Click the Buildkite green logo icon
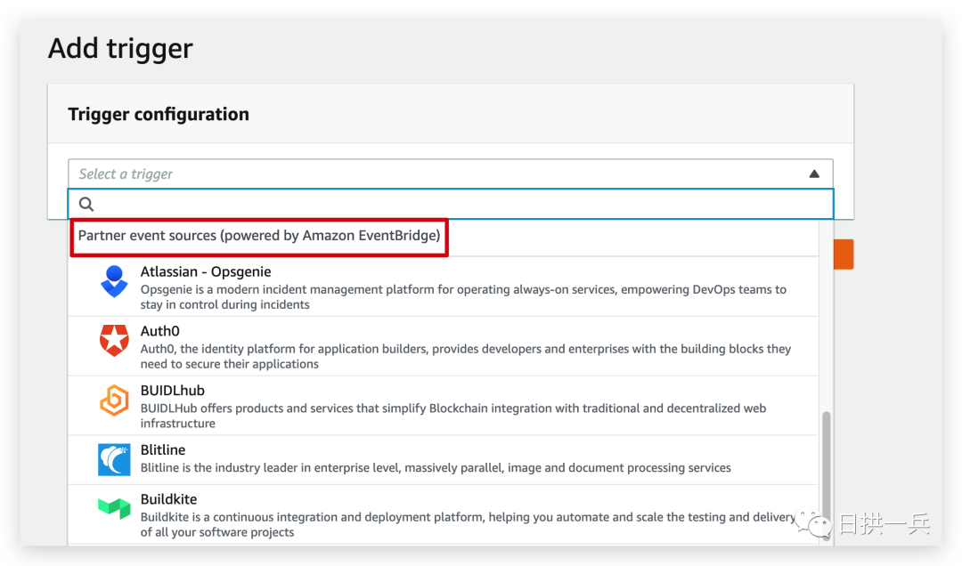 [x=114, y=509]
